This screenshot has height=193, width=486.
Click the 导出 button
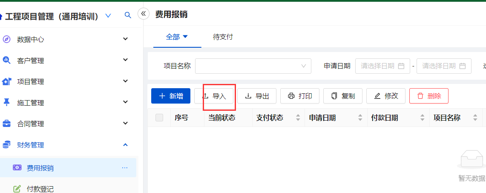pyautogui.click(x=257, y=96)
